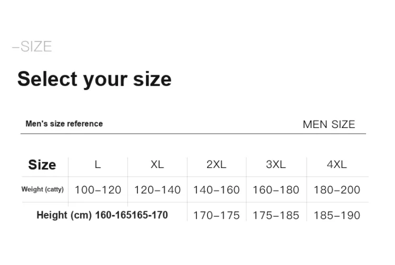Screen dimensions: 395x265
Task: Select height cell 170–175
Action: point(216,215)
